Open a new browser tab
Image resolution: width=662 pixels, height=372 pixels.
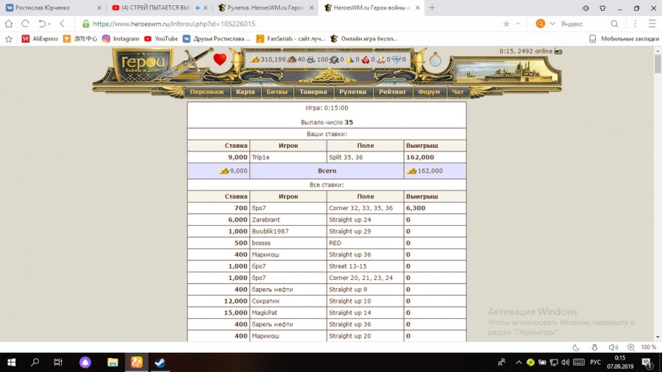(432, 7)
